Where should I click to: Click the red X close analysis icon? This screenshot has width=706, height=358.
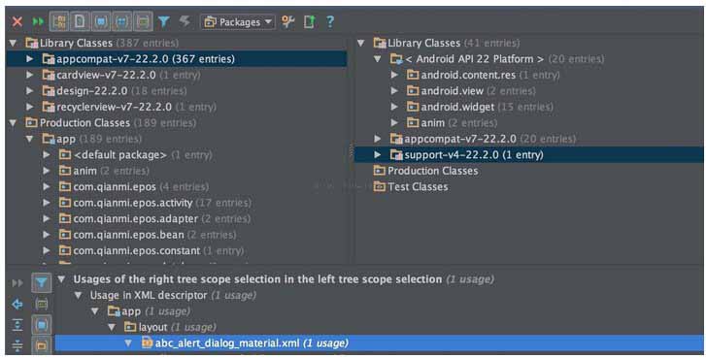17,21
